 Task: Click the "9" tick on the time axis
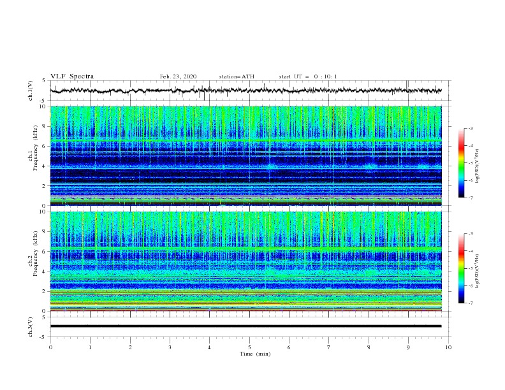pos(408,347)
